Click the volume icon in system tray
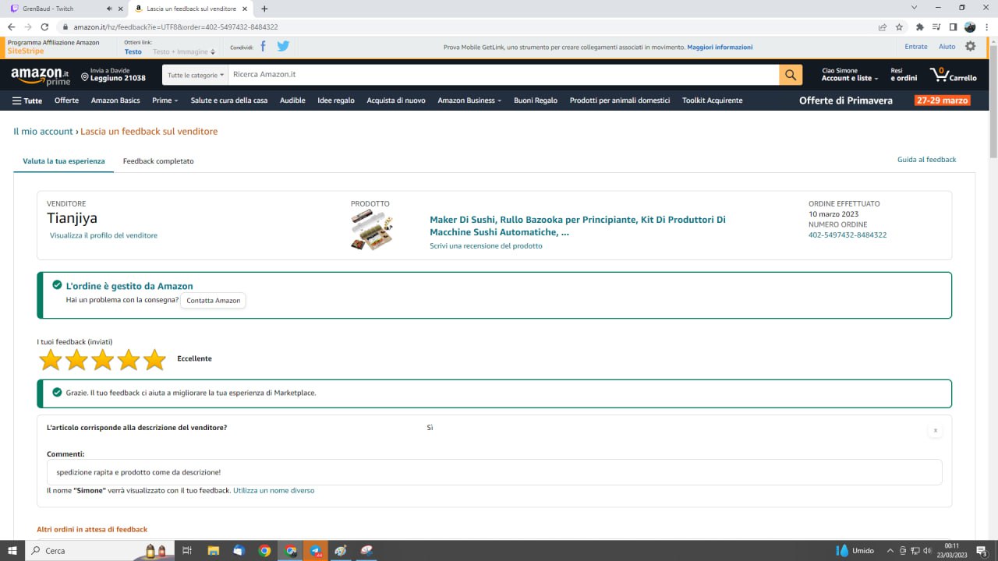Viewport: 998px width, 561px height. (x=926, y=551)
